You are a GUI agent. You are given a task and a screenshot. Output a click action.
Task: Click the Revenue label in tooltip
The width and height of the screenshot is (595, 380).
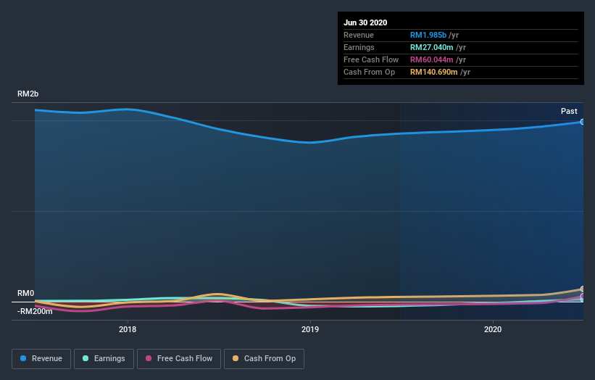pyautogui.click(x=359, y=35)
